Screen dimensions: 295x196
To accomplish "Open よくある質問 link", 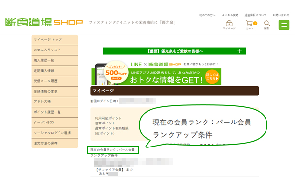I will pyautogui.click(x=230, y=15).
